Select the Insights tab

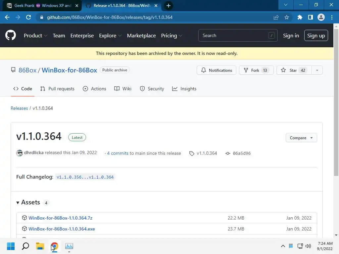(184, 89)
